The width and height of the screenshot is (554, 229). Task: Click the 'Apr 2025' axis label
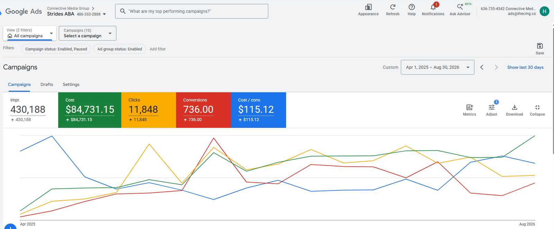coord(28,224)
